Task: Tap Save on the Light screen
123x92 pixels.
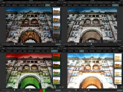Action: pos(120,48)
